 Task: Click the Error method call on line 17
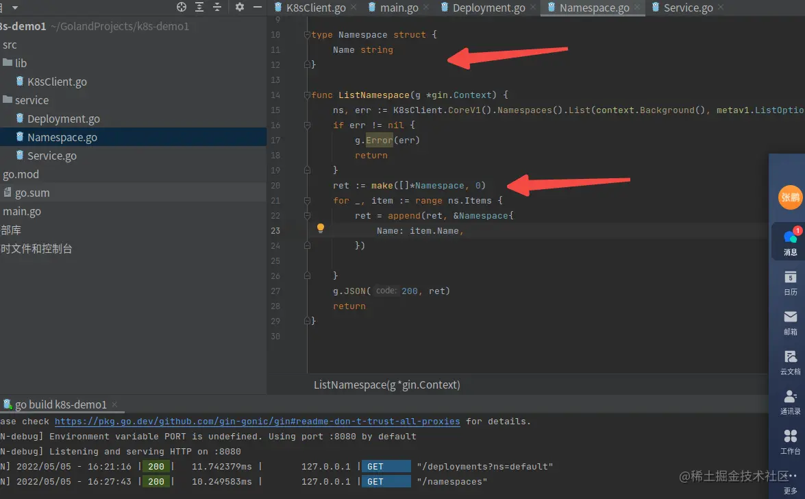tap(379, 141)
